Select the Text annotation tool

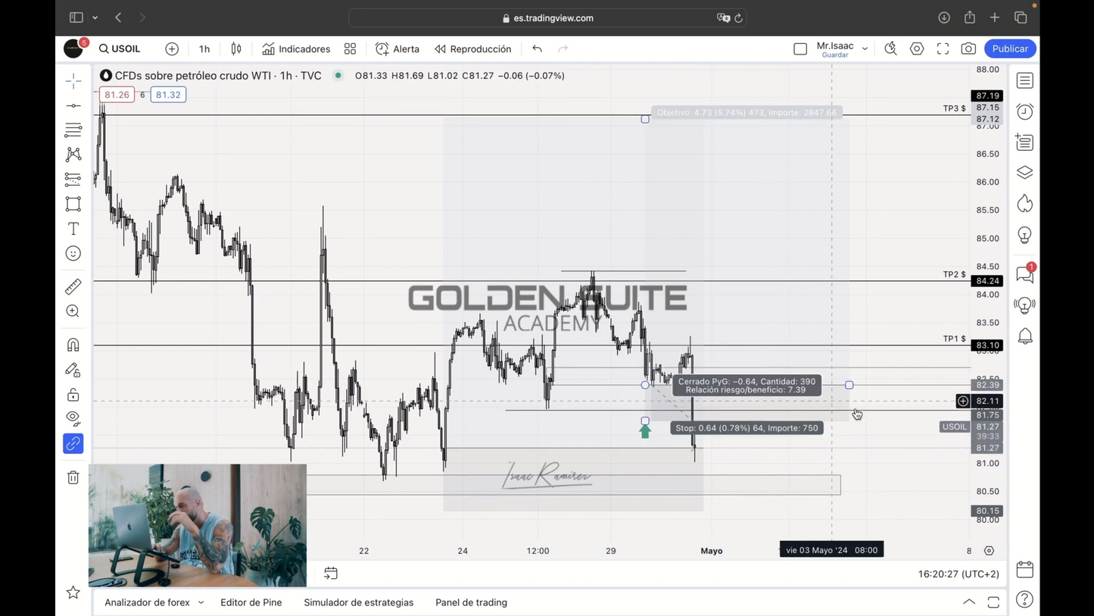pyautogui.click(x=73, y=229)
